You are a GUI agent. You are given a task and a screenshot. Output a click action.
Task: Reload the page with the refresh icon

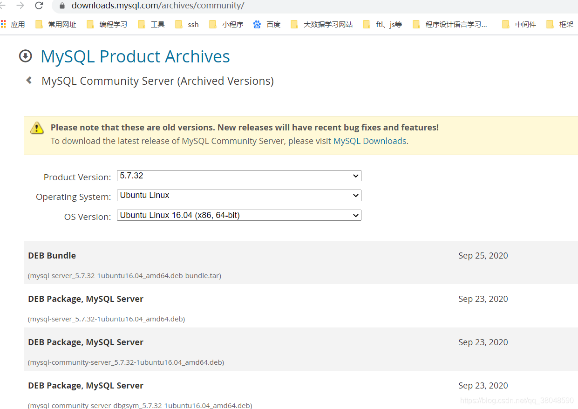coord(39,6)
